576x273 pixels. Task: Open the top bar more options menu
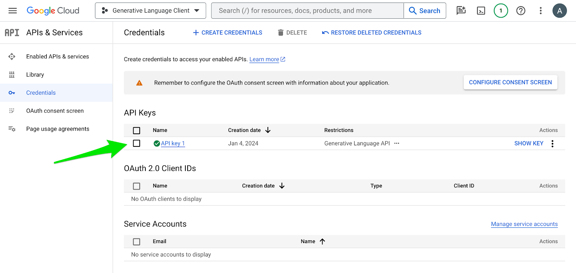tap(540, 11)
